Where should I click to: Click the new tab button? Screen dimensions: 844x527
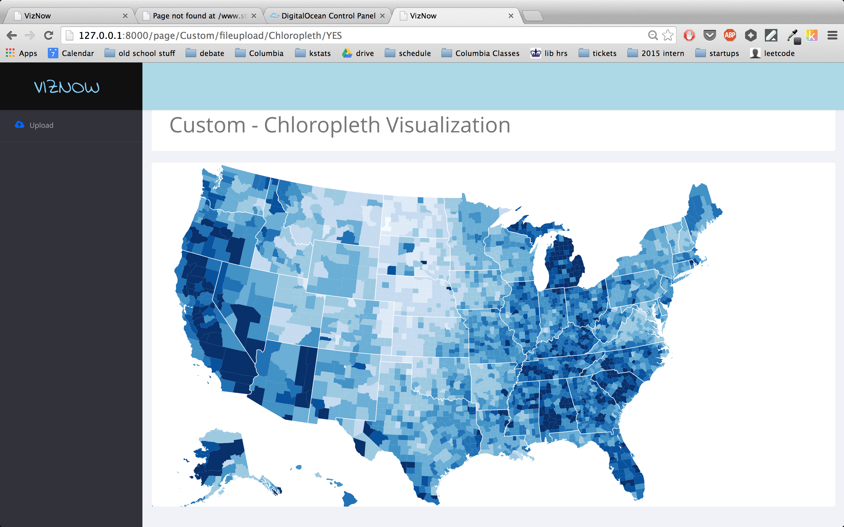(x=532, y=16)
